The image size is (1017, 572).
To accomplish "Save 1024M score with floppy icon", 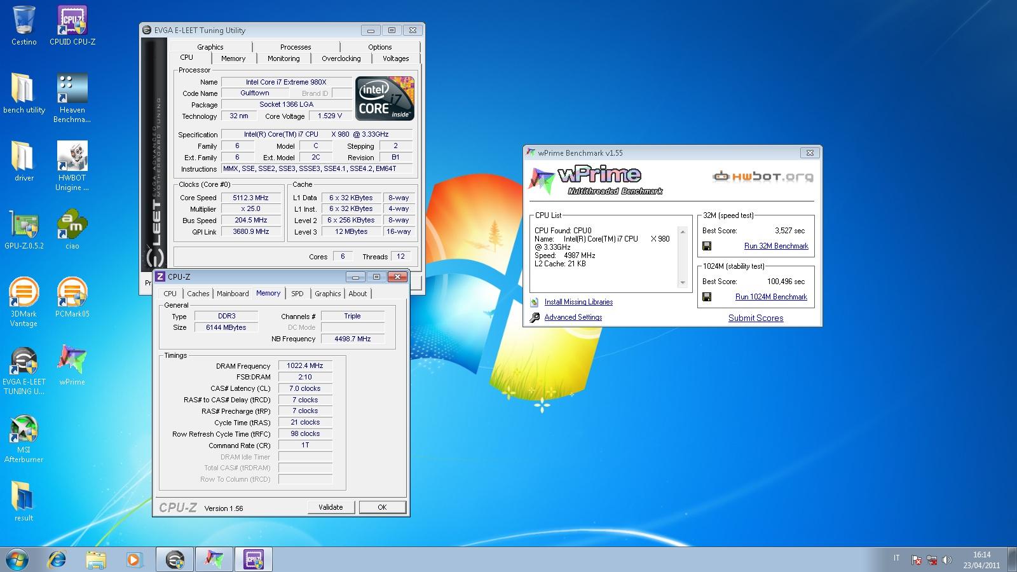I will point(707,297).
